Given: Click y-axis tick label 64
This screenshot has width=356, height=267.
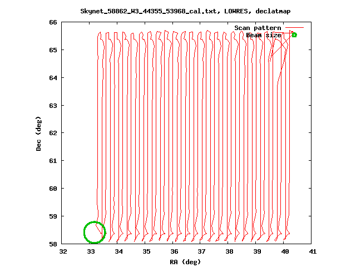Looking at the screenshot, I should 53,78.
